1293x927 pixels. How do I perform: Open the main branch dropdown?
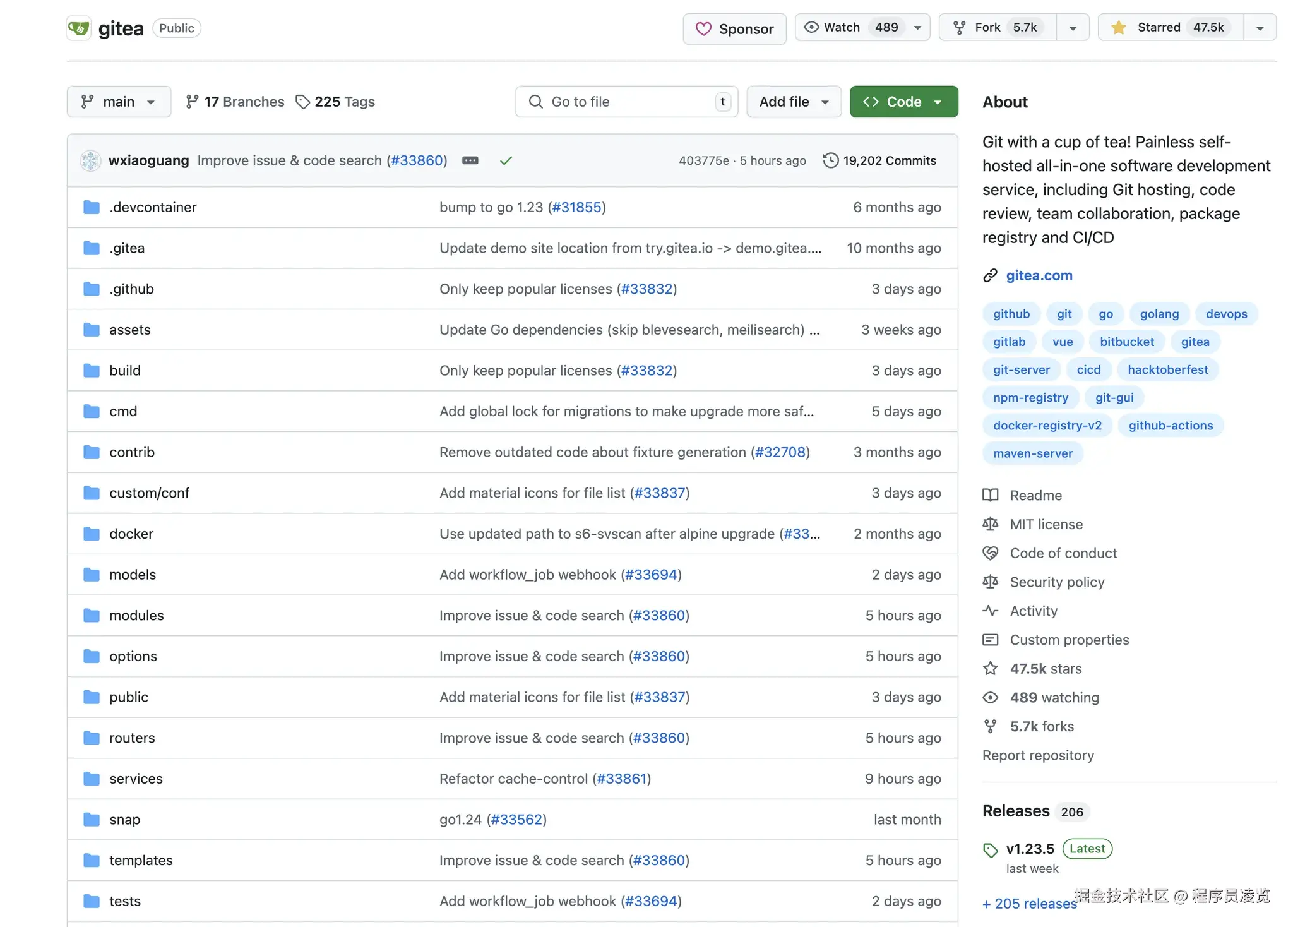pos(119,102)
